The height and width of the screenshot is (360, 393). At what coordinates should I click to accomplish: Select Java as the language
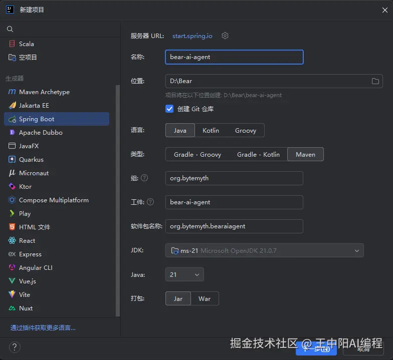pyautogui.click(x=180, y=130)
